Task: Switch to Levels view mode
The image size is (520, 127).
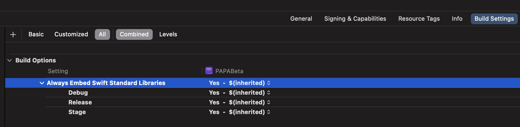Action: (168, 34)
